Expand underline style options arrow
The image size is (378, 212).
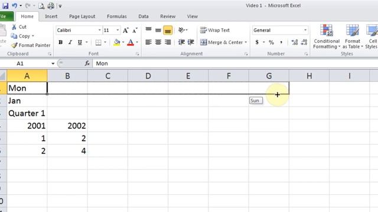(x=87, y=42)
